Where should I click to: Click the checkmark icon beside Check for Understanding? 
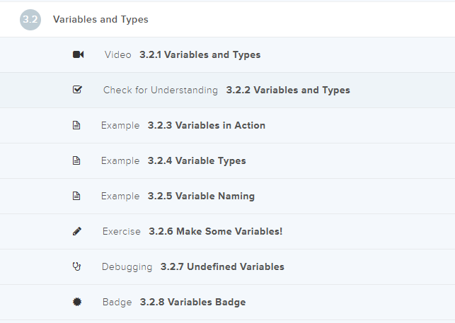click(78, 90)
